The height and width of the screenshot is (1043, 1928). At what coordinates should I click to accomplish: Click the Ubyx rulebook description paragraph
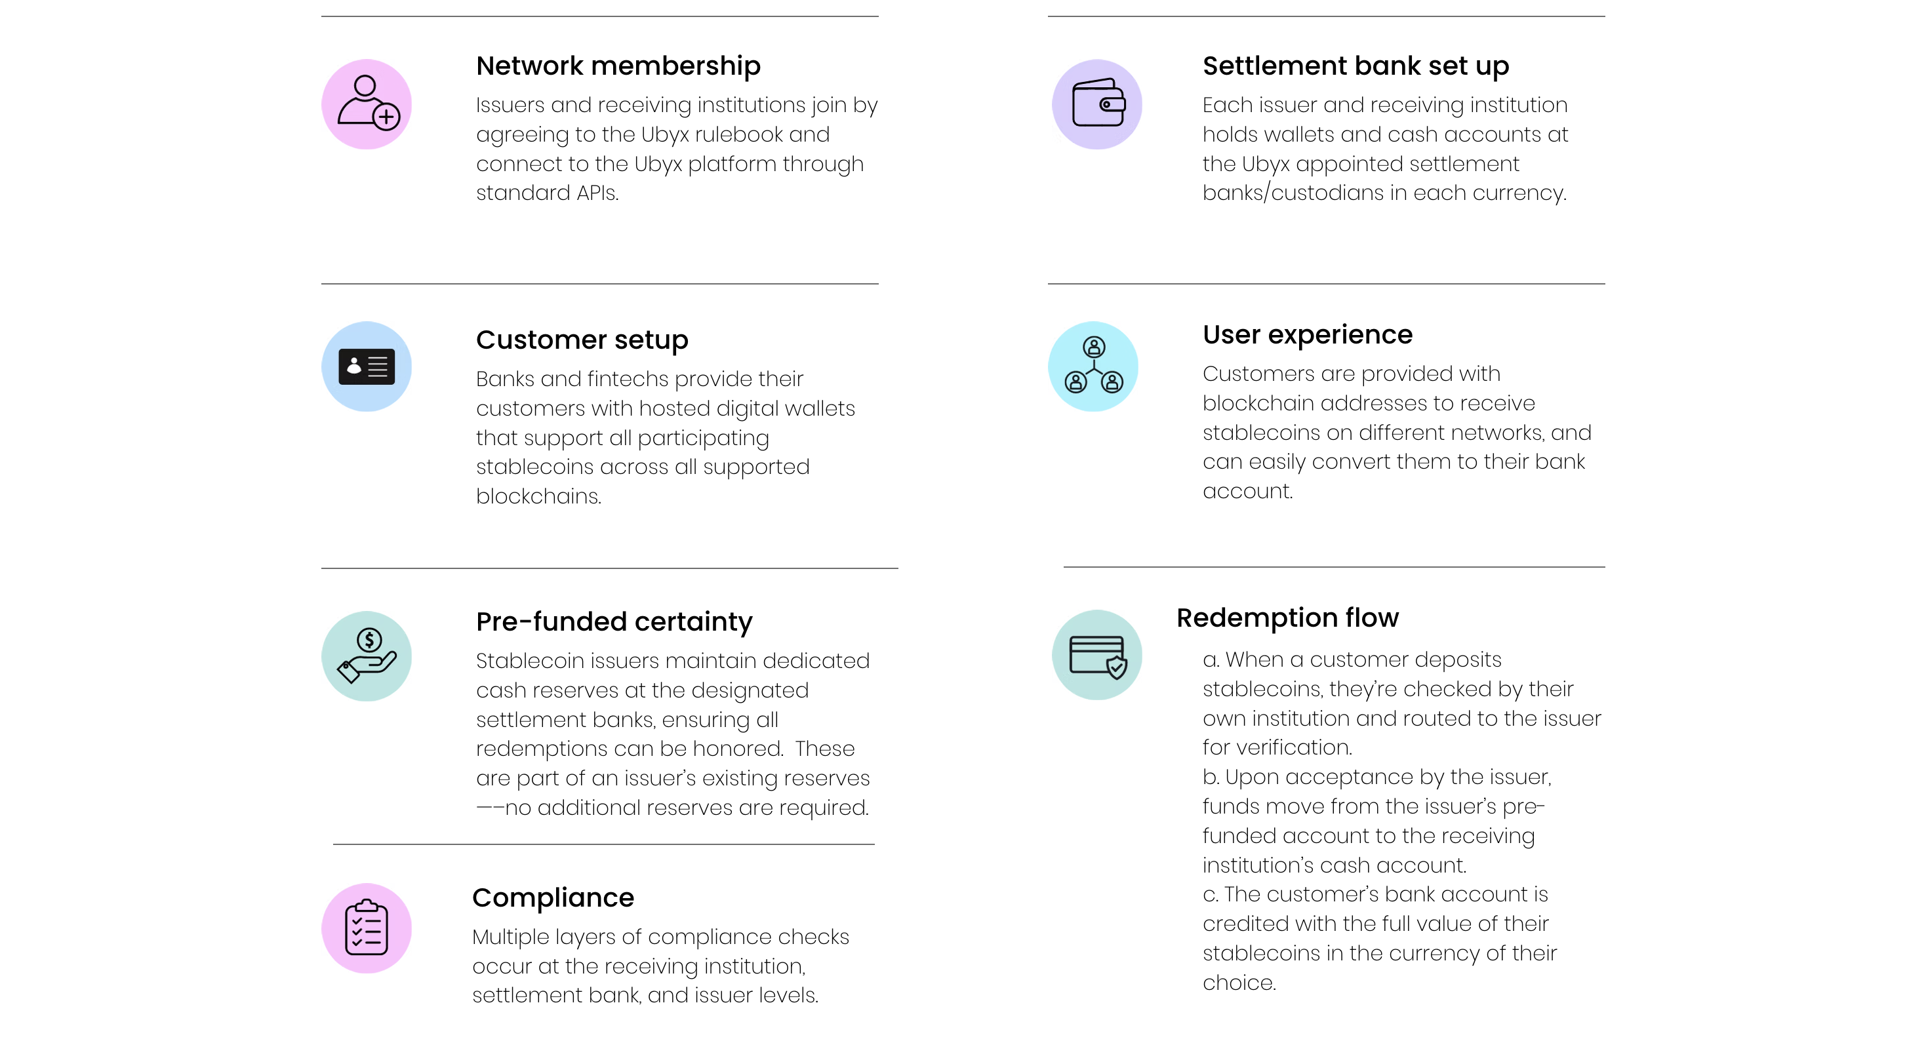(677, 149)
